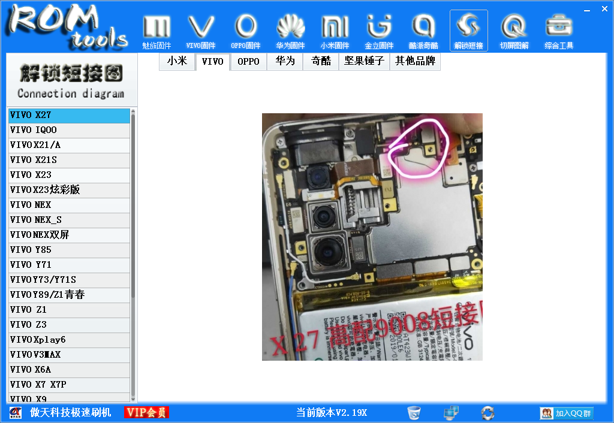Open the general tools icon (综合工具)
This screenshot has height=423, width=614.
pos(559,32)
